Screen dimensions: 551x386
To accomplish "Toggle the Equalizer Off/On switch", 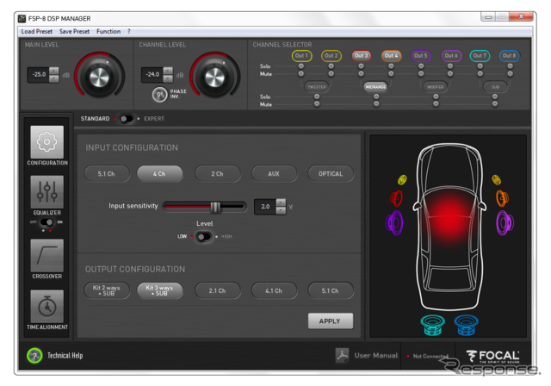I will tap(46, 222).
